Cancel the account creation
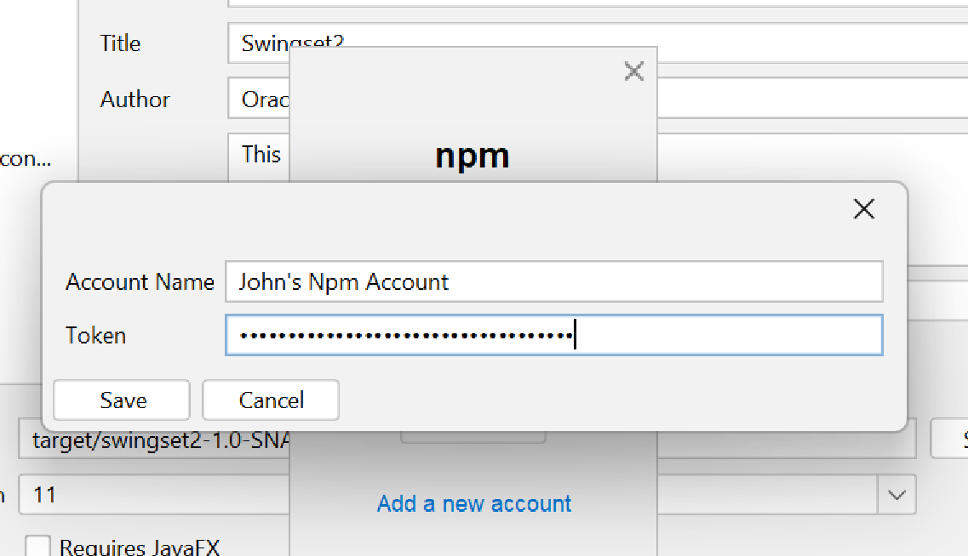This screenshot has height=556, width=968. (270, 400)
